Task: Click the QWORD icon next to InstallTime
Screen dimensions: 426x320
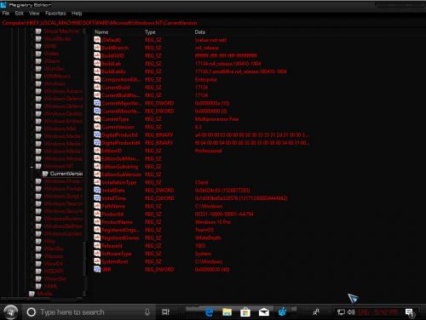Action: coord(97,198)
